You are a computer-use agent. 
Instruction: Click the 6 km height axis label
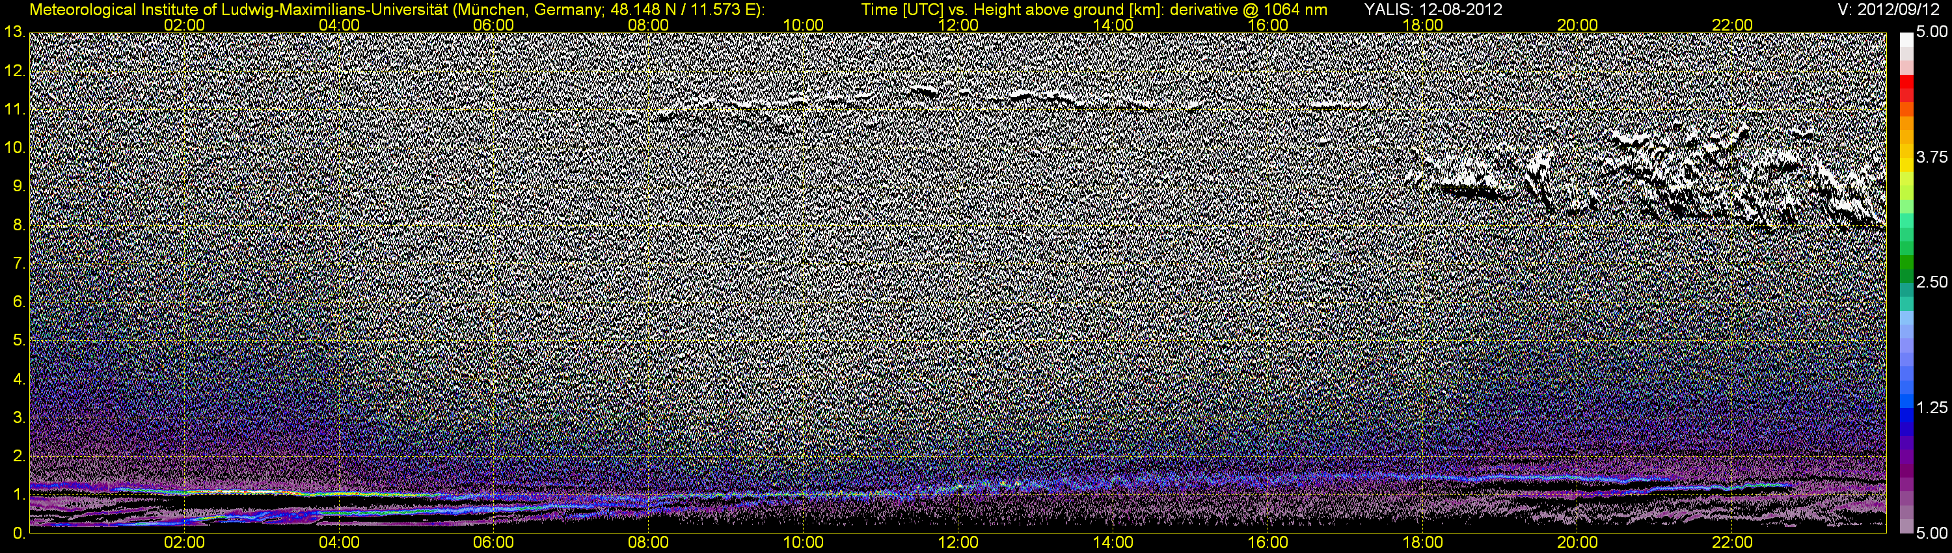coord(18,301)
